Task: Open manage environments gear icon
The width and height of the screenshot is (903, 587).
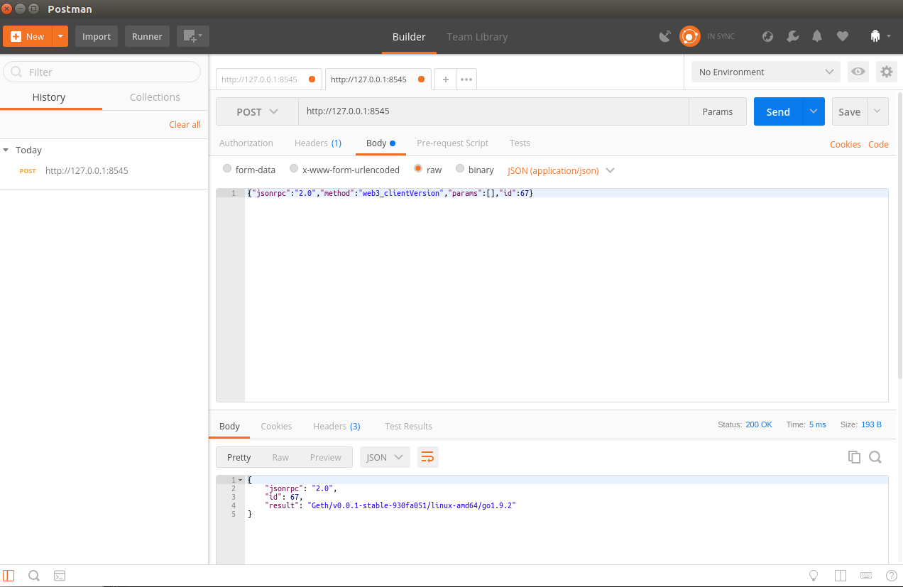Action: [x=885, y=72]
